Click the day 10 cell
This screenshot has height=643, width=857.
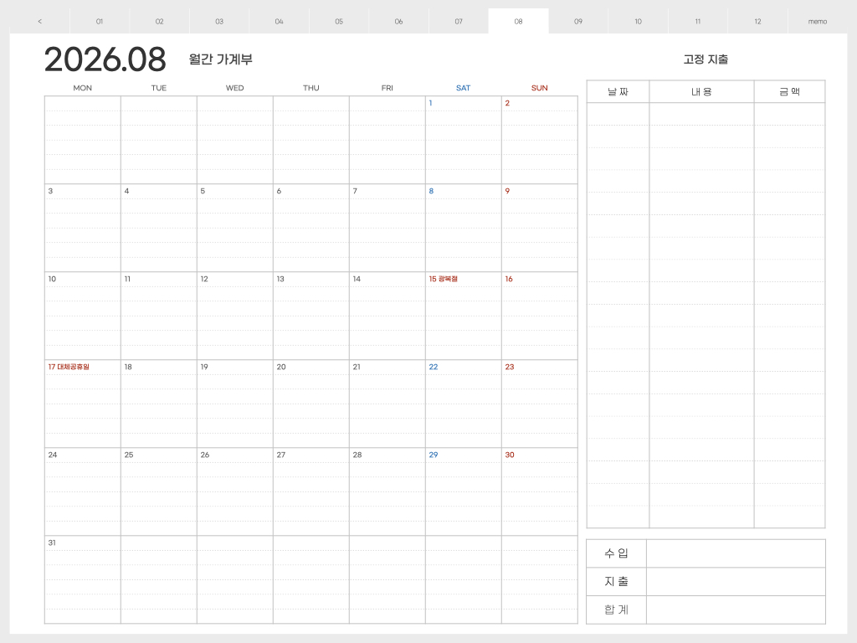(83, 316)
